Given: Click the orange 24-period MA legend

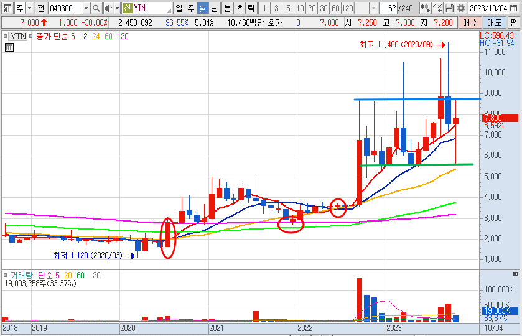Looking at the screenshot, I should (96, 36).
